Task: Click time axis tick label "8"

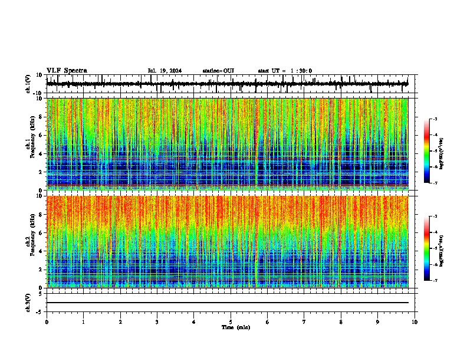Action: pyautogui.click(x=341, y=322)
